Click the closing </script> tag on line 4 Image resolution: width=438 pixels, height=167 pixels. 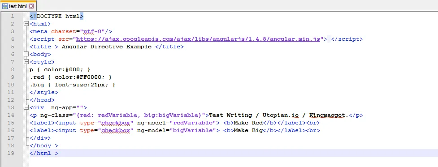[x=347, y=39]
